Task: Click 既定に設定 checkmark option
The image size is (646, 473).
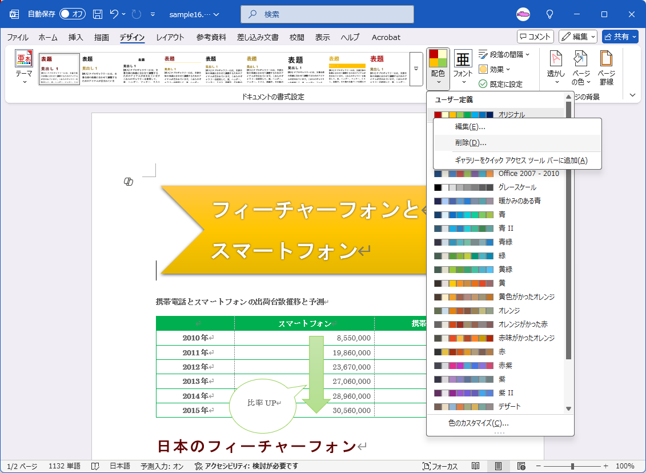Action: [x=500, y=84]
